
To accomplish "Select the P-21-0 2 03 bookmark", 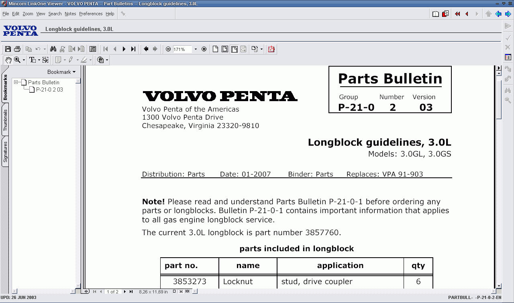I will click(49, 89).
